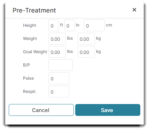The height and width of the screenshot is (135, 149).
Task: Click the B/P label text
Action: tap(26, 65)
